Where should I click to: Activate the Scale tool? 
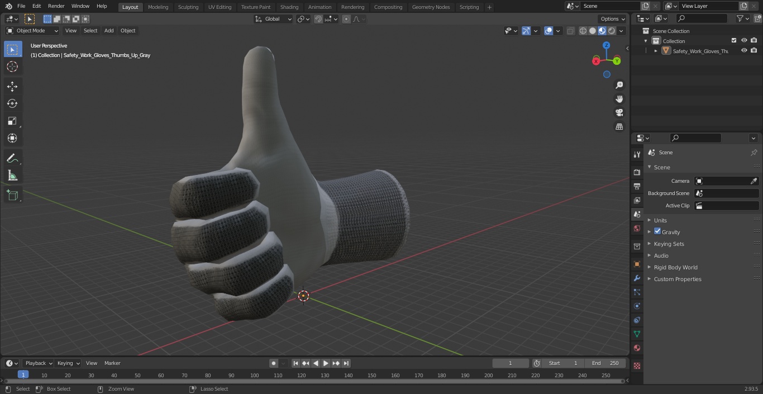[12, 121]
